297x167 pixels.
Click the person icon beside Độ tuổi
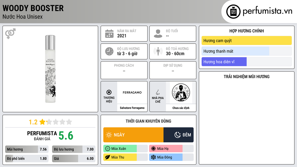pos(158,34)
